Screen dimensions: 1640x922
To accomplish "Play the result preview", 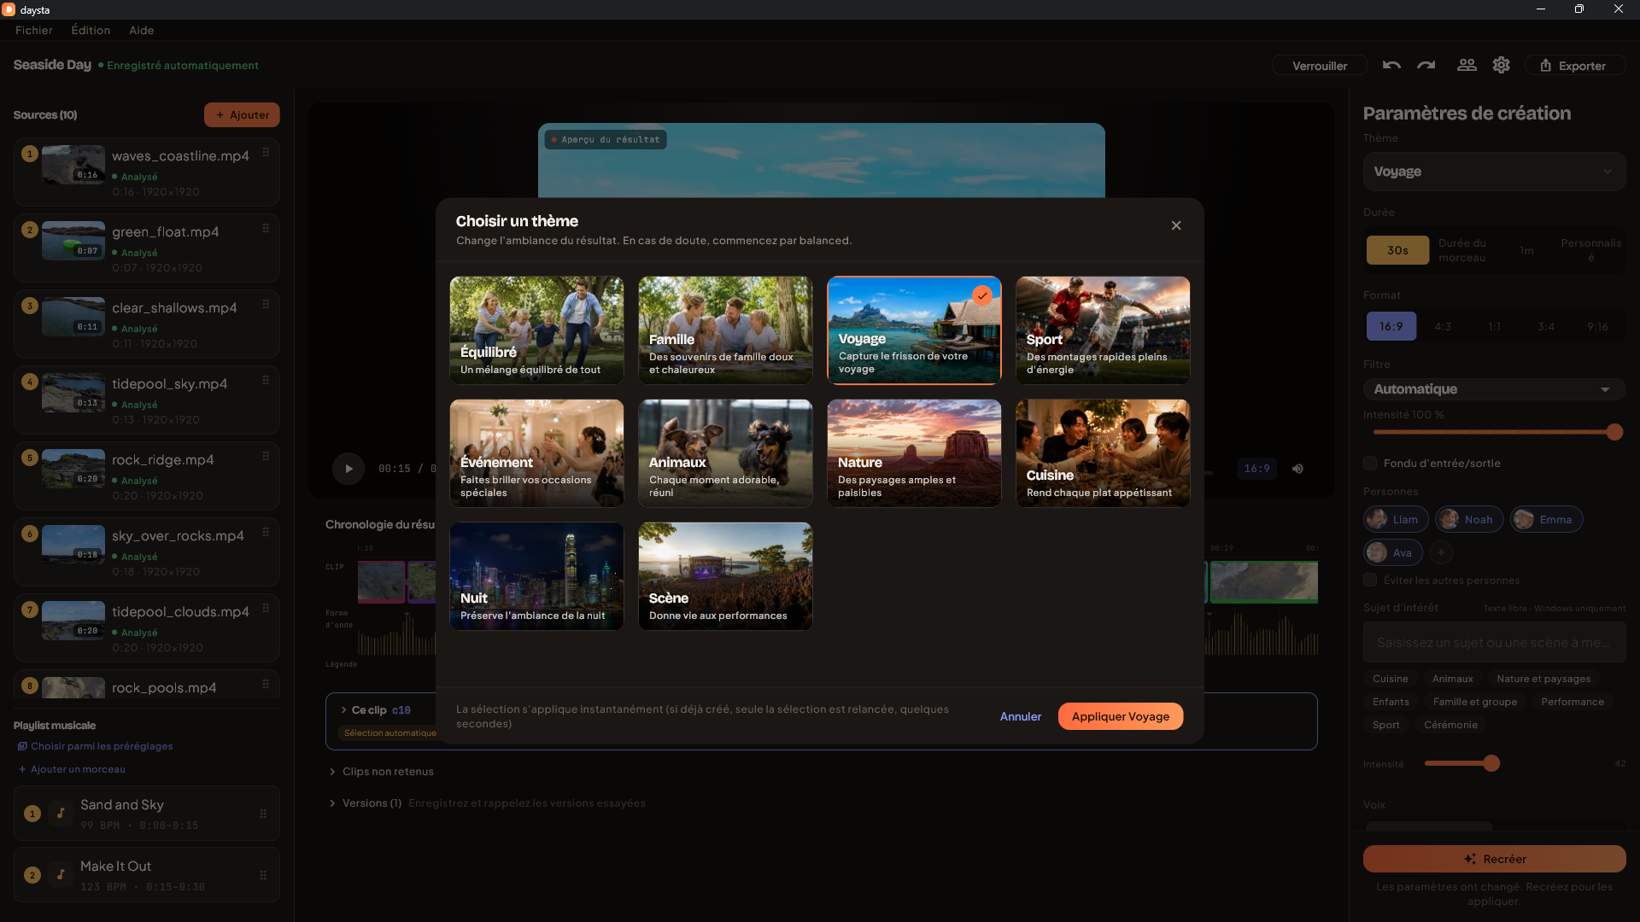I will click(348, 469).
